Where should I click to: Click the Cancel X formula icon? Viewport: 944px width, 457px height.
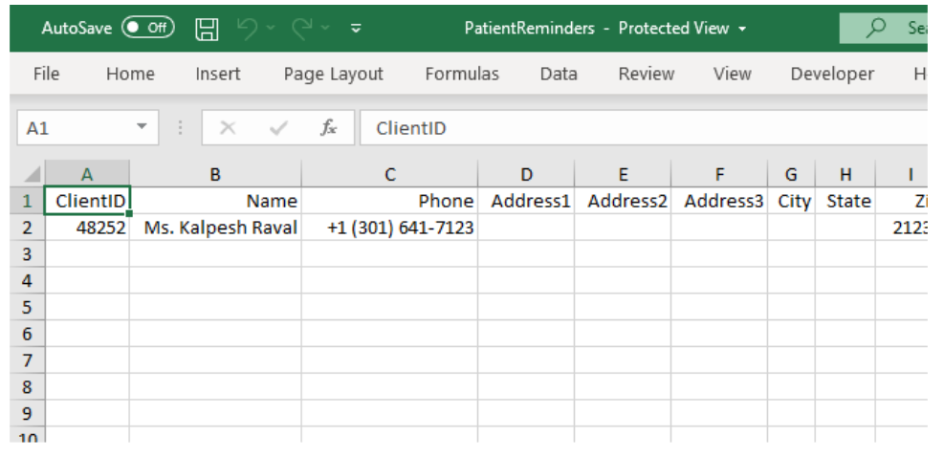227,128
